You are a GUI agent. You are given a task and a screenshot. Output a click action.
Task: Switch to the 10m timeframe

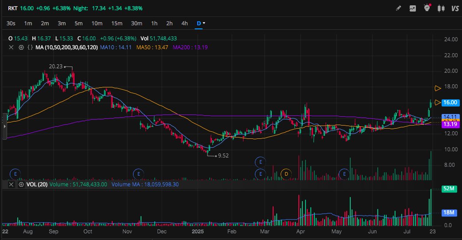[x=97, y=24]
